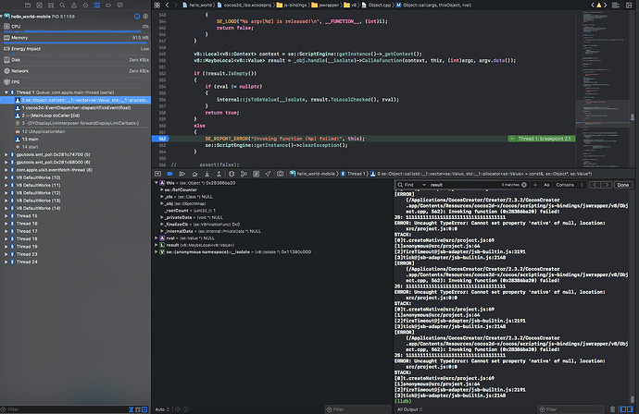The image size is (639, 414).
Task: Select frame 1 cocos2d::EventDispatcher::dispatchTickEvent
Action: (x=75, y=108)
